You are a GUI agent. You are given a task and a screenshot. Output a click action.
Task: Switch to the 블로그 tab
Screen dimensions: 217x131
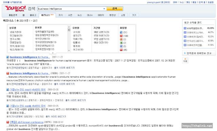pos(33,15)
